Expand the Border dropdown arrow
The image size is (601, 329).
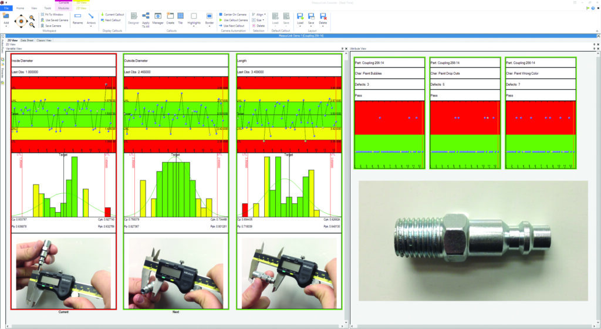(x=210, y=26)
